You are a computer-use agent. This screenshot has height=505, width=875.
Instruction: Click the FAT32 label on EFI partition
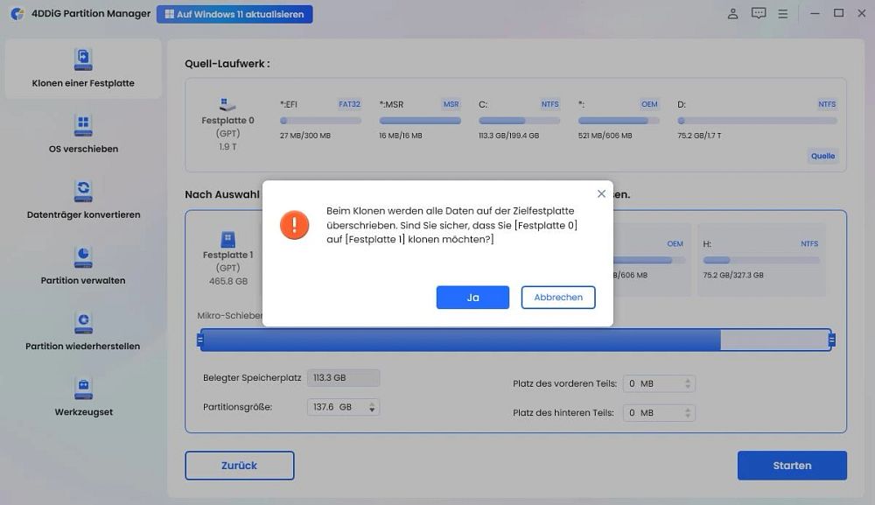point(349,104)
